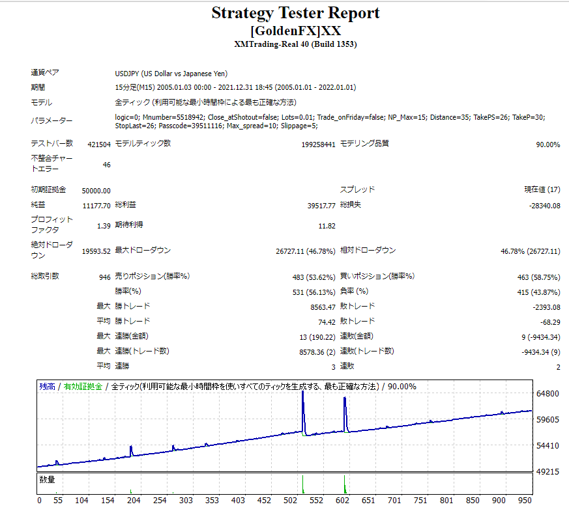Click the 421504 test bars value

[x=99, y=145]
